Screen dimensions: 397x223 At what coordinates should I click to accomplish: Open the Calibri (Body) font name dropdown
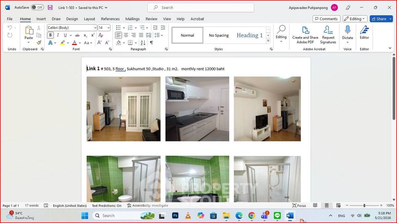coord(95,28)
